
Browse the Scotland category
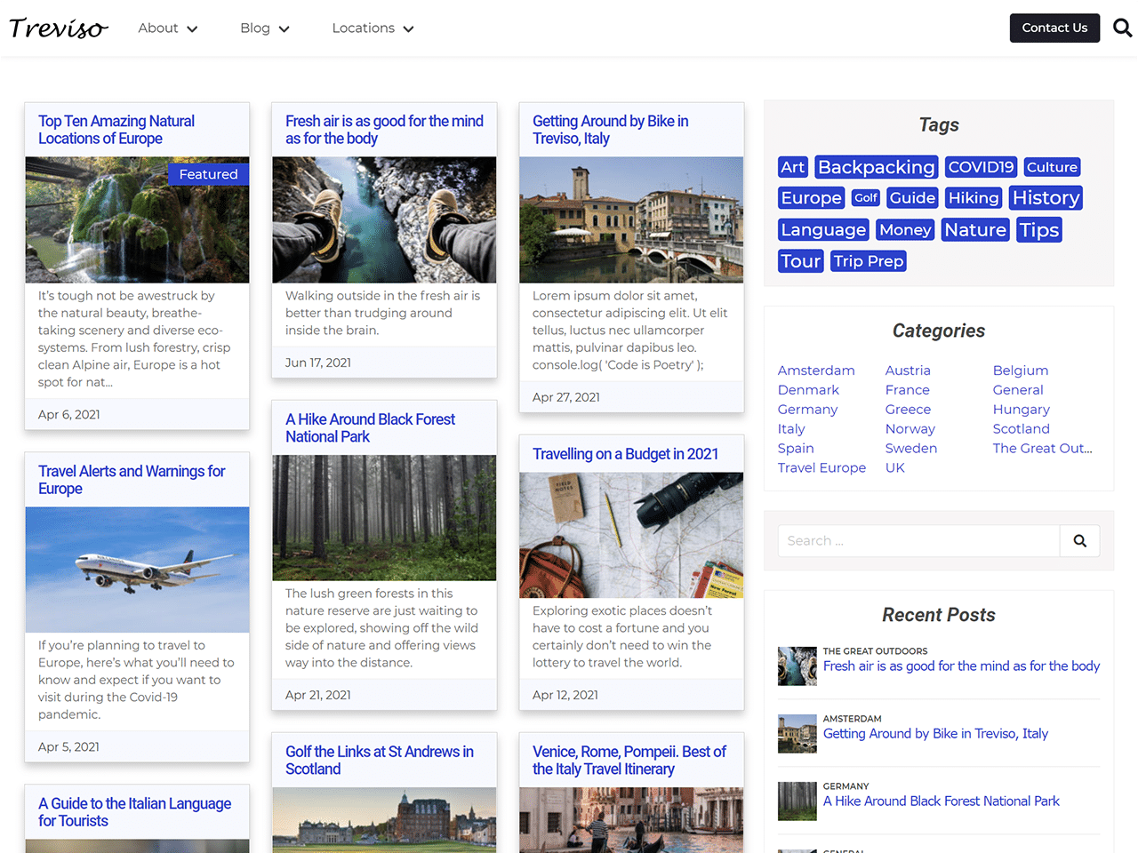[x=1022, y=429]
